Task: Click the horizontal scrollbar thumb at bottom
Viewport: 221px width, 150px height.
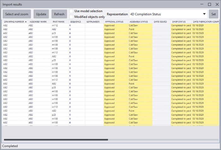Action: coord(56,140)
